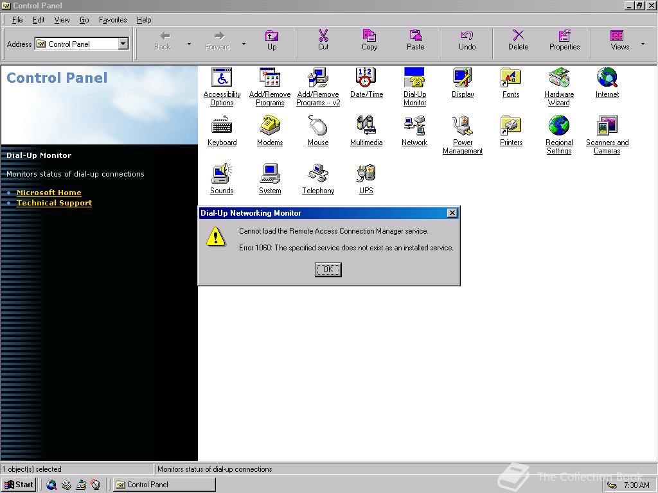Open Power Management icon

(x=463, y=135)
